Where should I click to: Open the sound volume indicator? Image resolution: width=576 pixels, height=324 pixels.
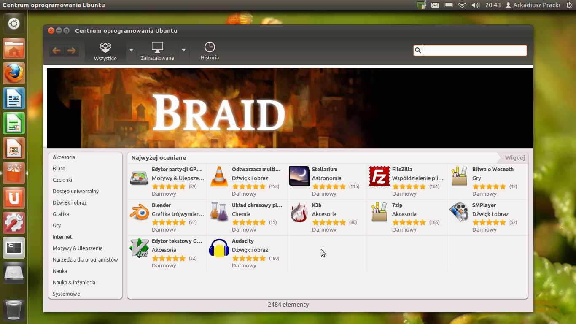coord(476,5)
